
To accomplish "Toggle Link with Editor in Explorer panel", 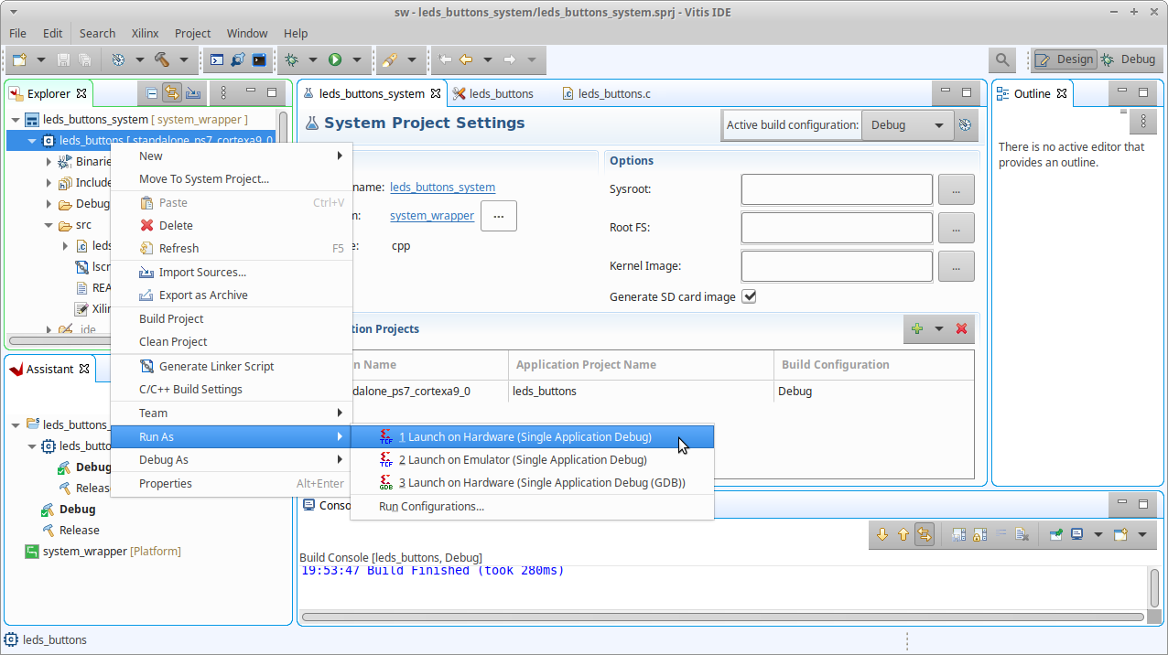I will click(x=172, y=93).
